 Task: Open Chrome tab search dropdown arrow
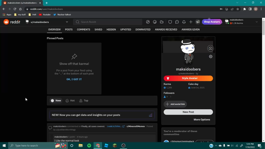[237, 3]
